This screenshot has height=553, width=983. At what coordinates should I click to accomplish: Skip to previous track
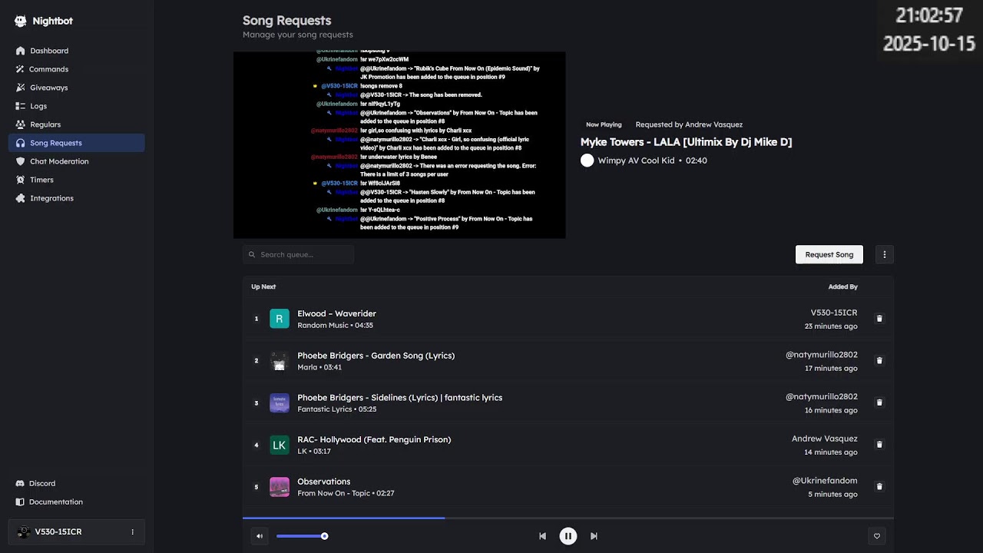tap(542, 536)
